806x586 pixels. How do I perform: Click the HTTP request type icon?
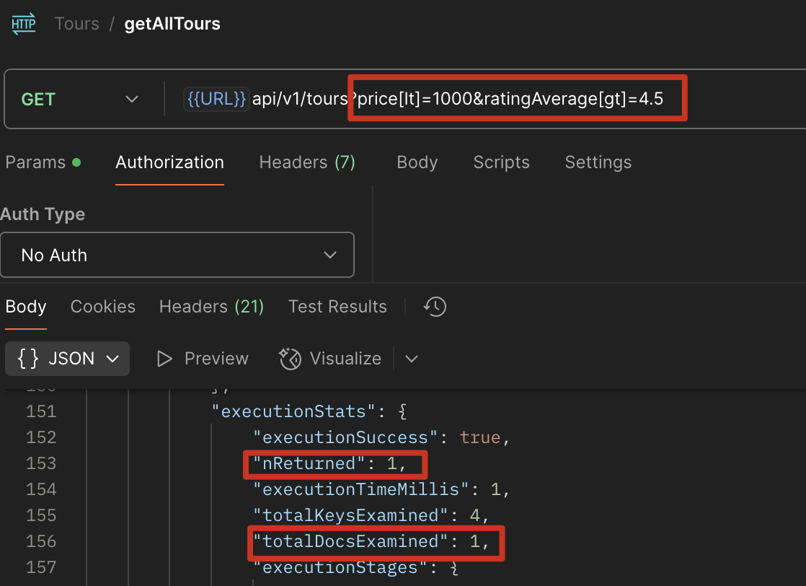point(23,24)
